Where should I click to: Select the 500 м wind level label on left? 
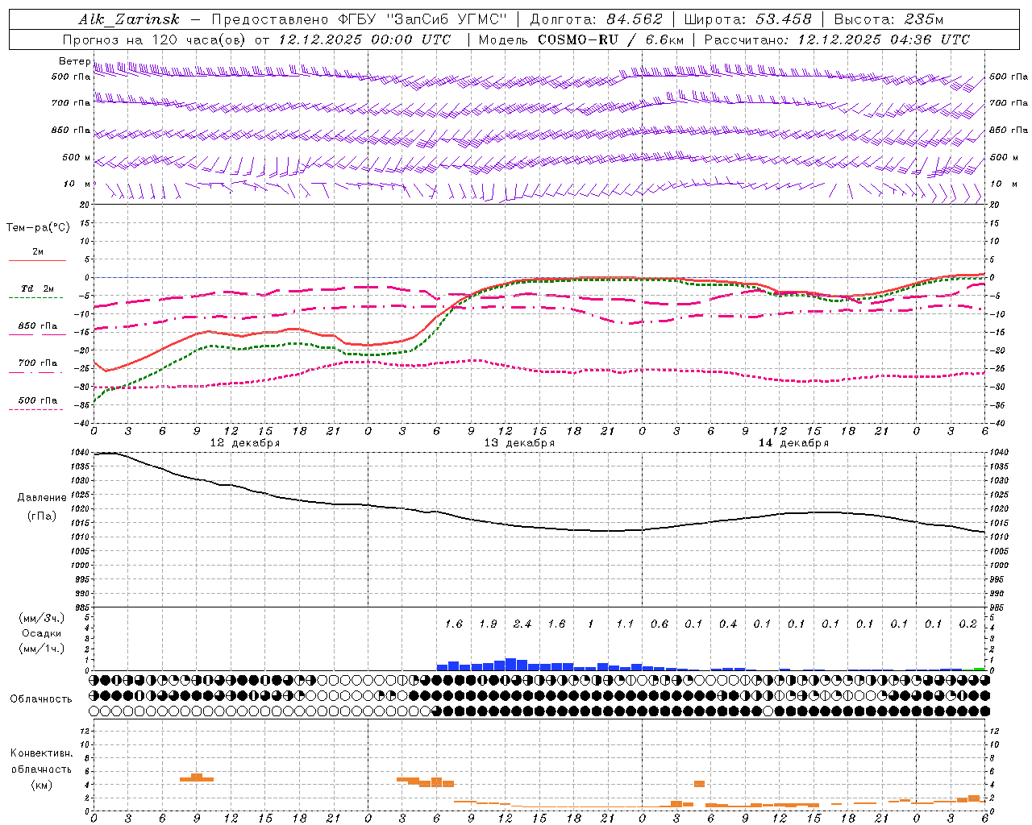tap(77, 157)
